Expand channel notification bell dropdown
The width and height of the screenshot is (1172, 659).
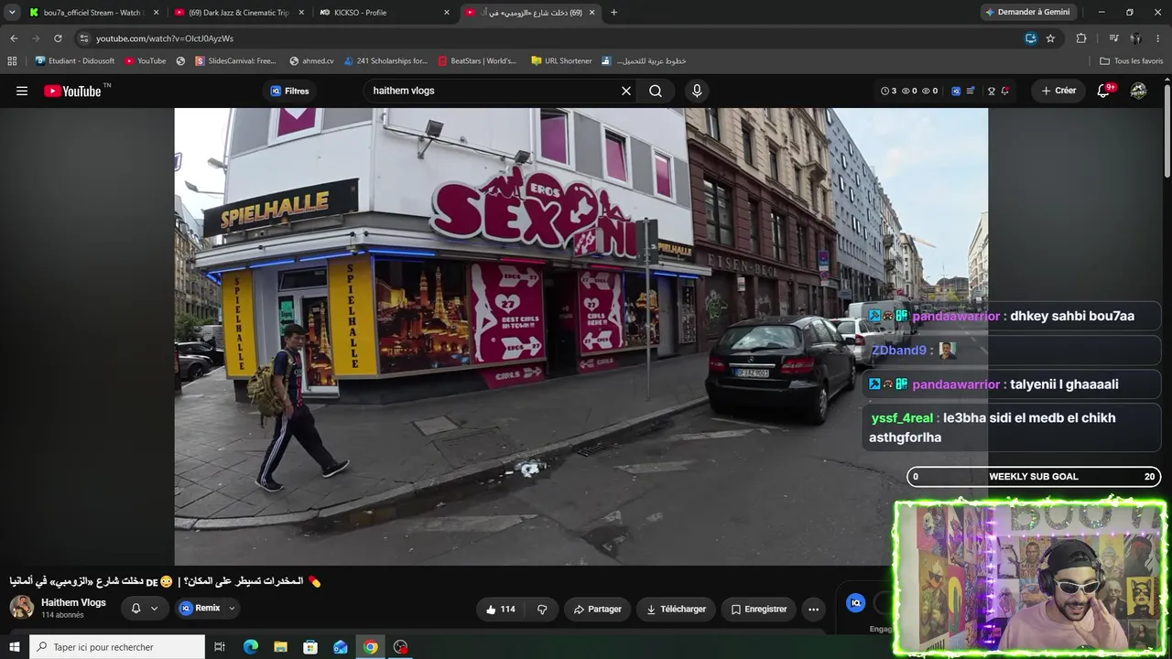(154, 609)
